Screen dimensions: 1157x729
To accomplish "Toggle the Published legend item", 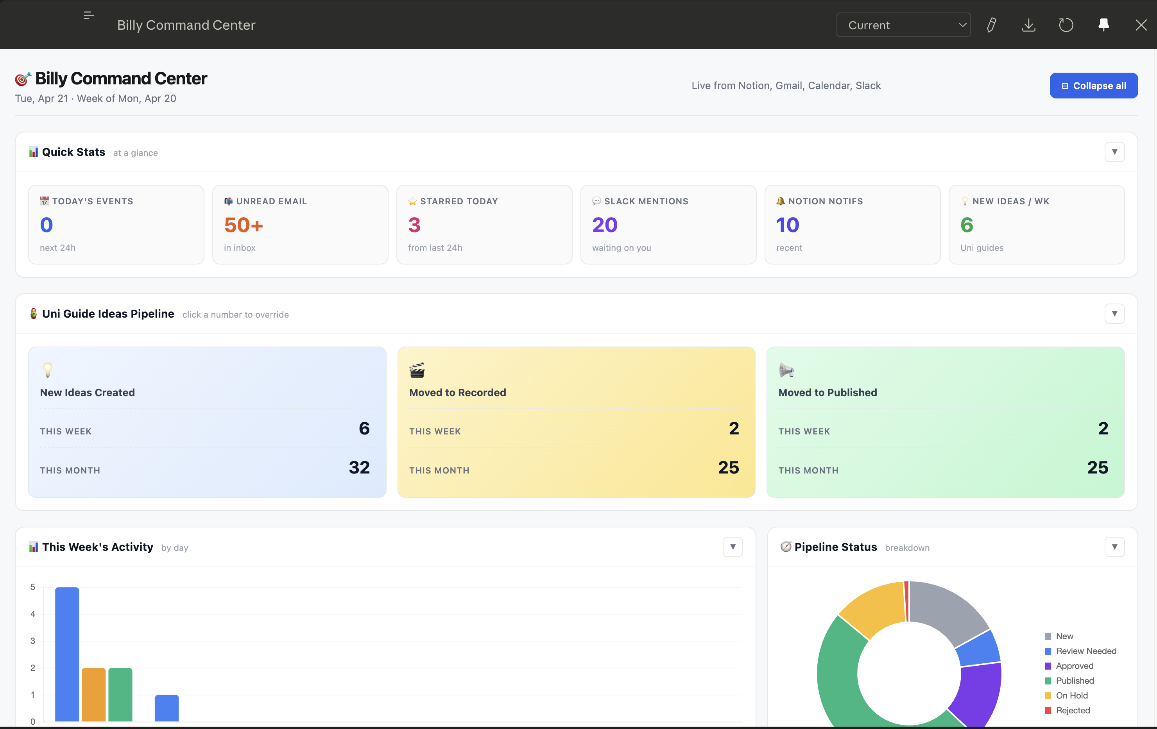I will tap(1069, 681).
